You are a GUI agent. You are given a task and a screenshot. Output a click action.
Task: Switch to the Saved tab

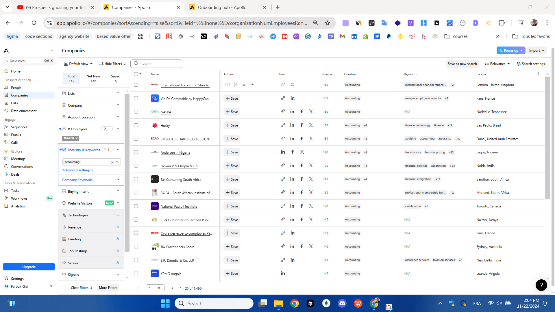coord(116,79)
